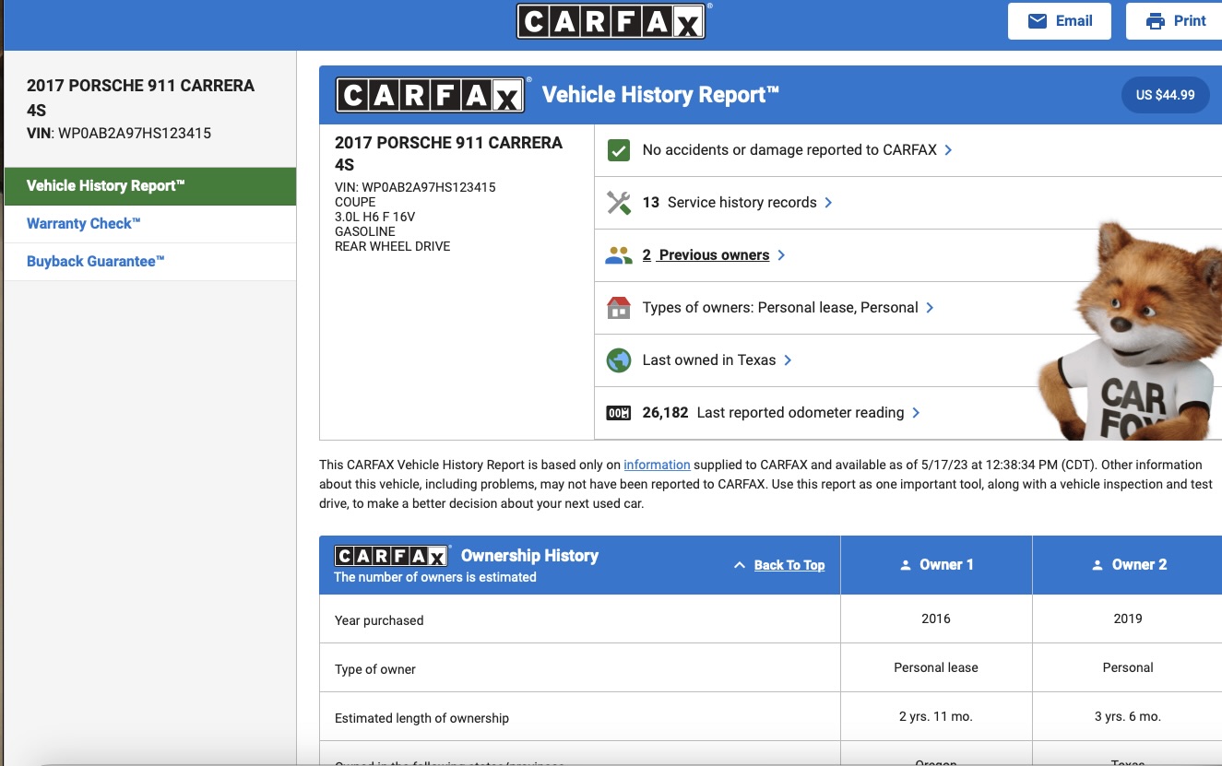The image size is (1222, 766).
Task: Click Last owned in Texas text
Action: point(709,360)
